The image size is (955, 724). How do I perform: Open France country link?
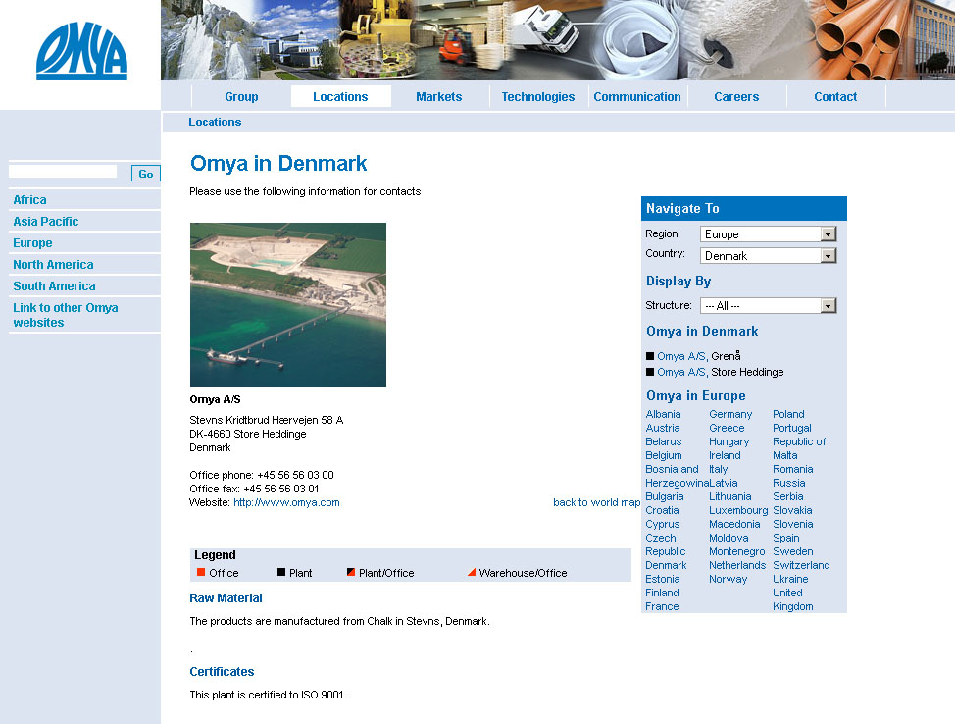[662, 606]
